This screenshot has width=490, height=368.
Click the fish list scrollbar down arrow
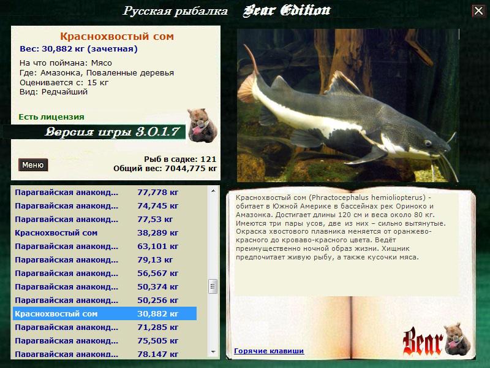(213, 352)
